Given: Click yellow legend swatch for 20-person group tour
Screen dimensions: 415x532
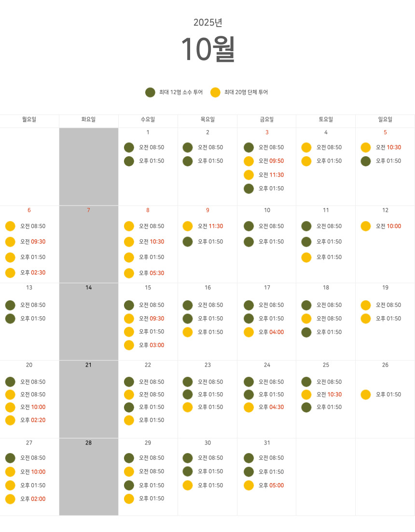Looking at the screenshot, I should click(x=215, y=92).
